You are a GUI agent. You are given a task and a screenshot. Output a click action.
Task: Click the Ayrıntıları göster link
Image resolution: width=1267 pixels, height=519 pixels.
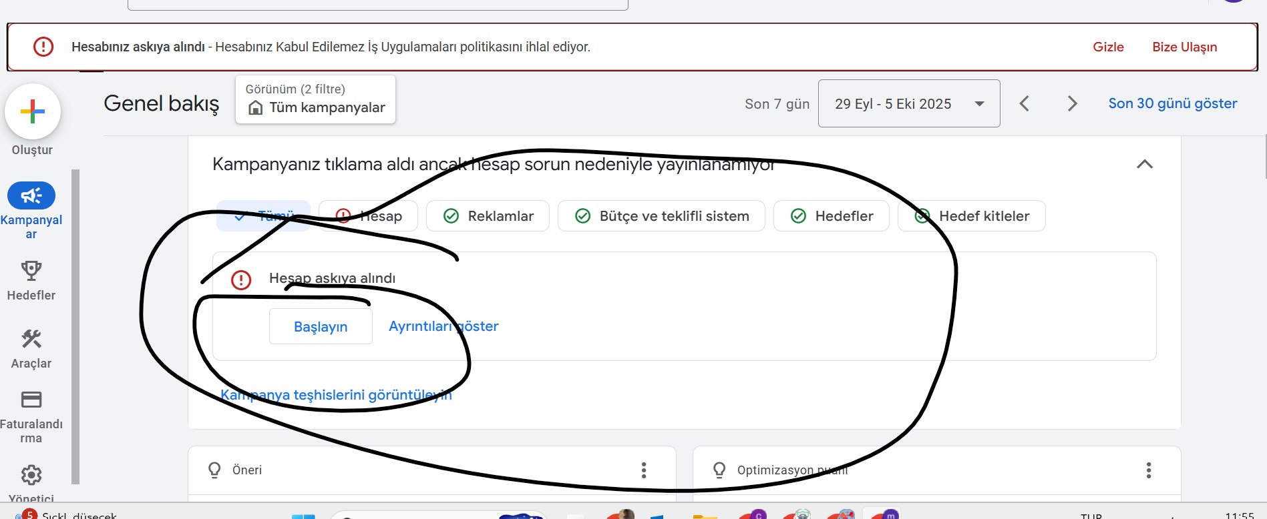443,326
